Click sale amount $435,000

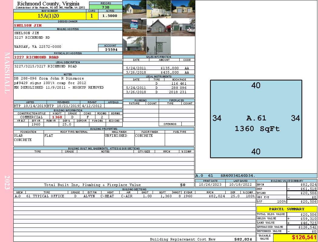point(170,72)
